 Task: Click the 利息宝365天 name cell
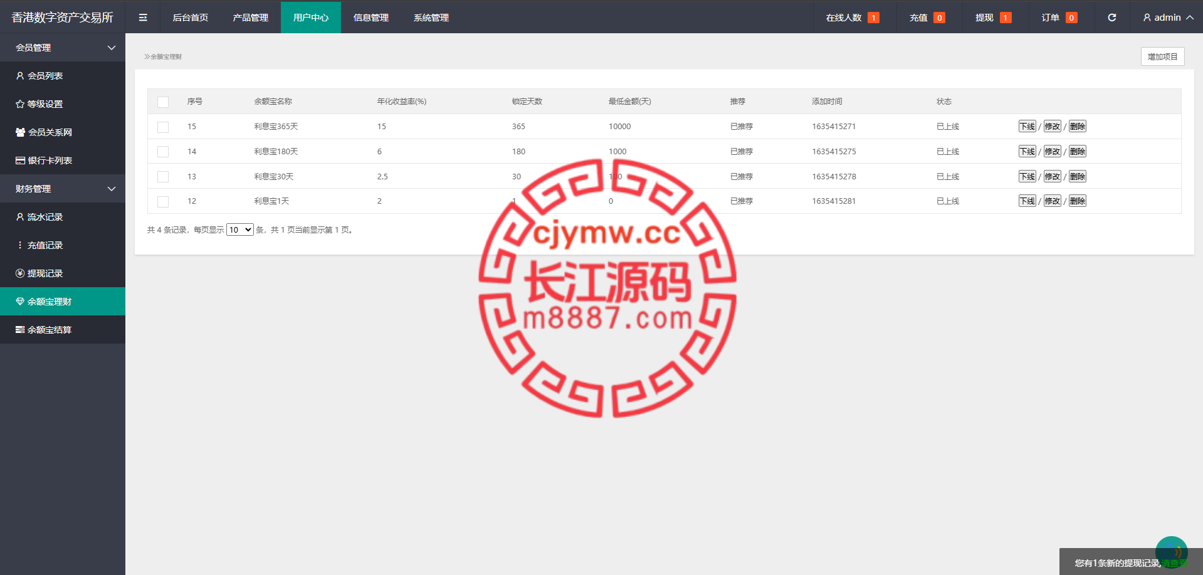276,126
